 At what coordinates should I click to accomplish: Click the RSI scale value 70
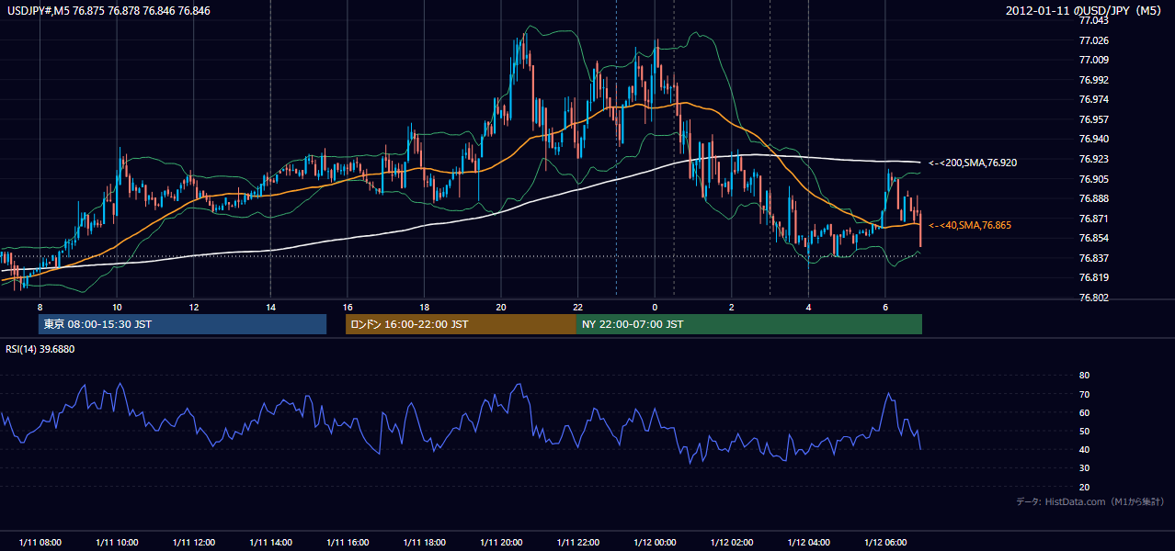[x=1084, y=394]
